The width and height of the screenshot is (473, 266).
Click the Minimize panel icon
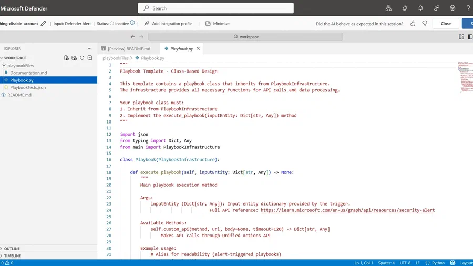208,24
